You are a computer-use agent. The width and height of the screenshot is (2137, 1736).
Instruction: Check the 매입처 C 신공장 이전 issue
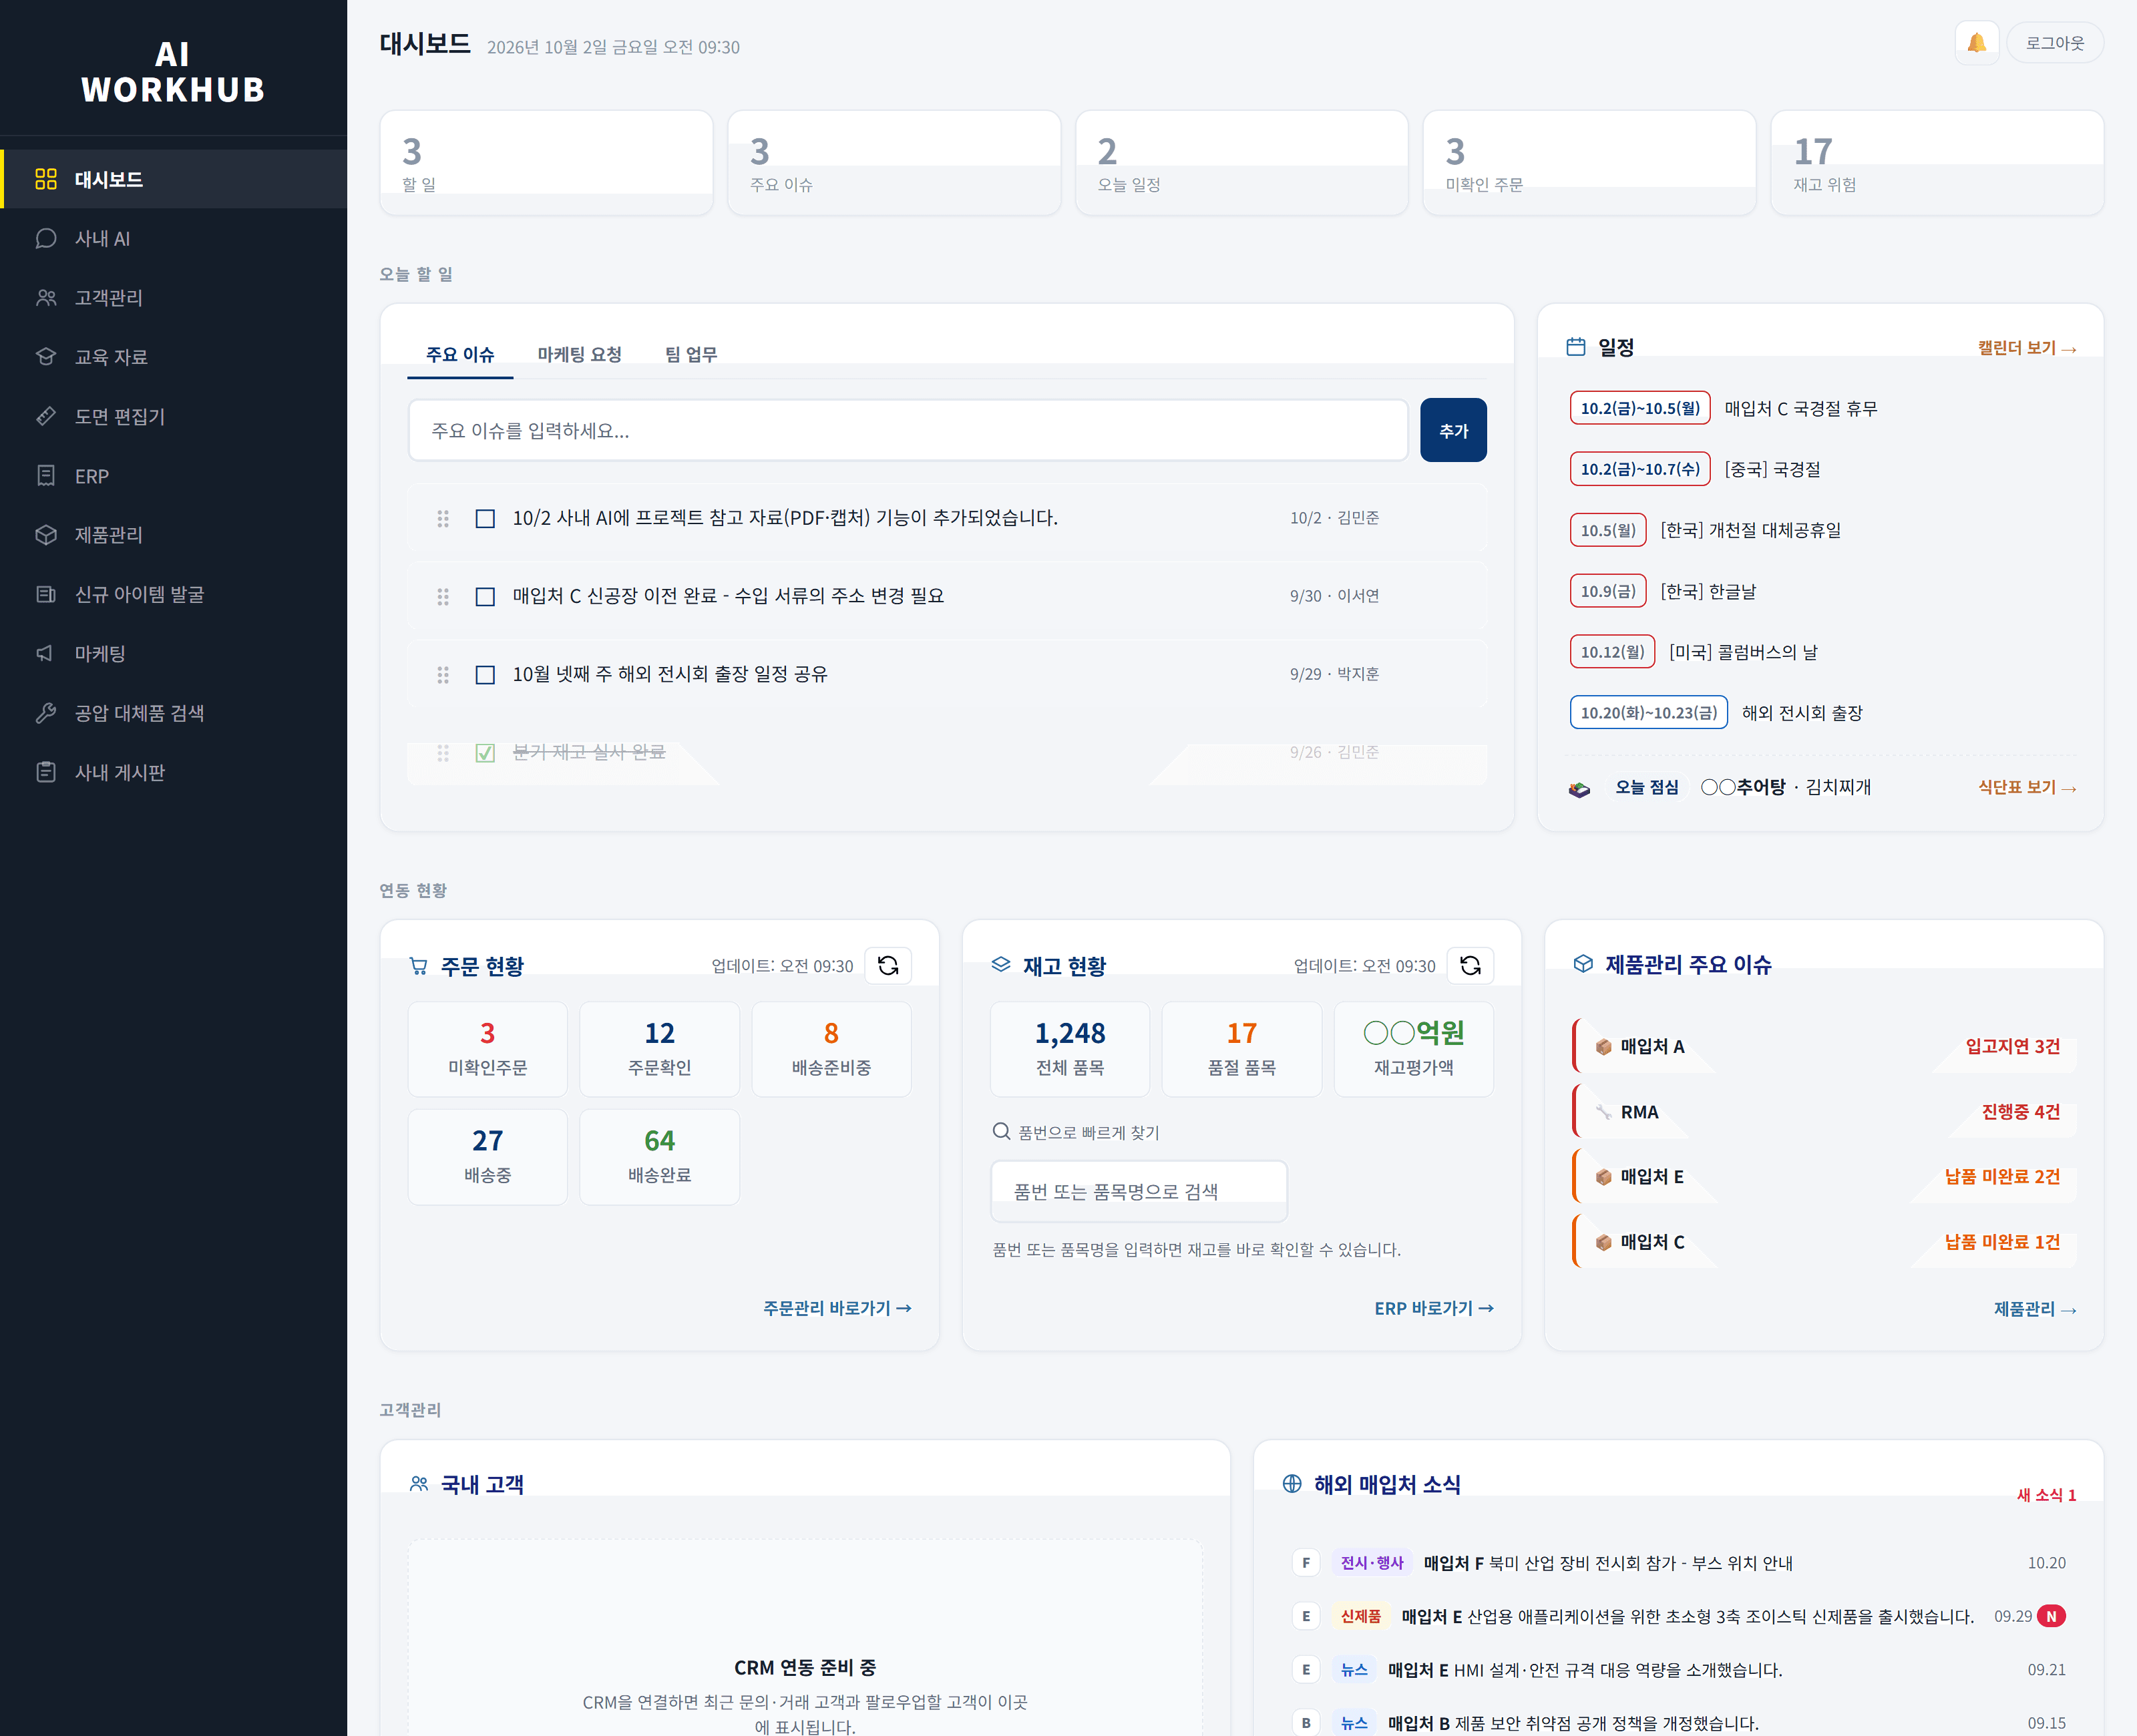click(x=485, y=596)
